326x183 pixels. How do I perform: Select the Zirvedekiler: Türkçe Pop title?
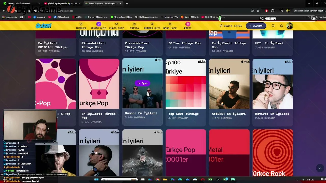click(x=137, y=45)
